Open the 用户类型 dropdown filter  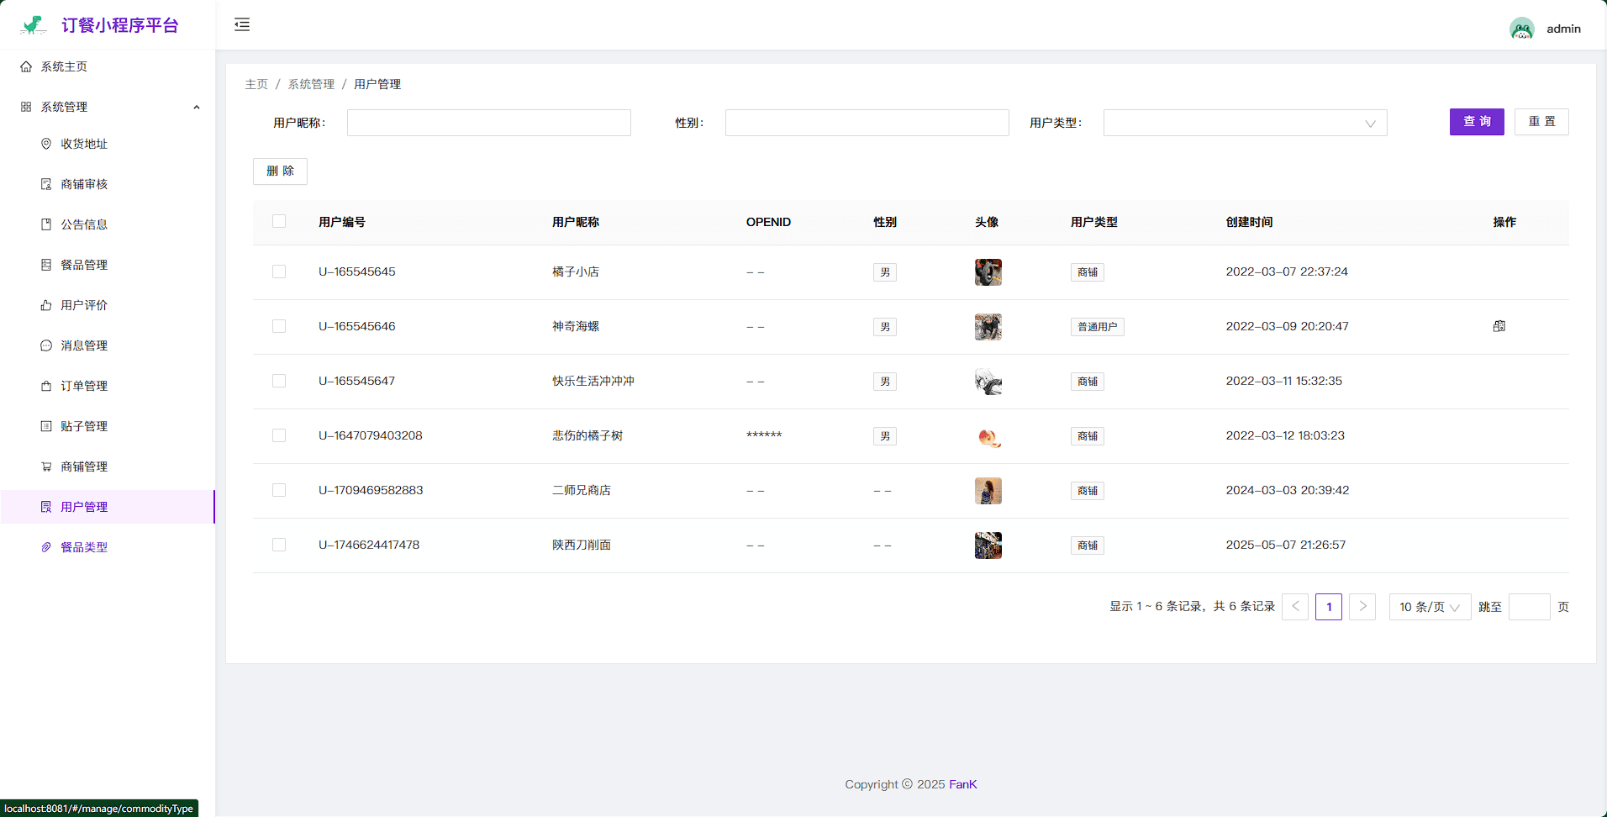pos(1244,123)
